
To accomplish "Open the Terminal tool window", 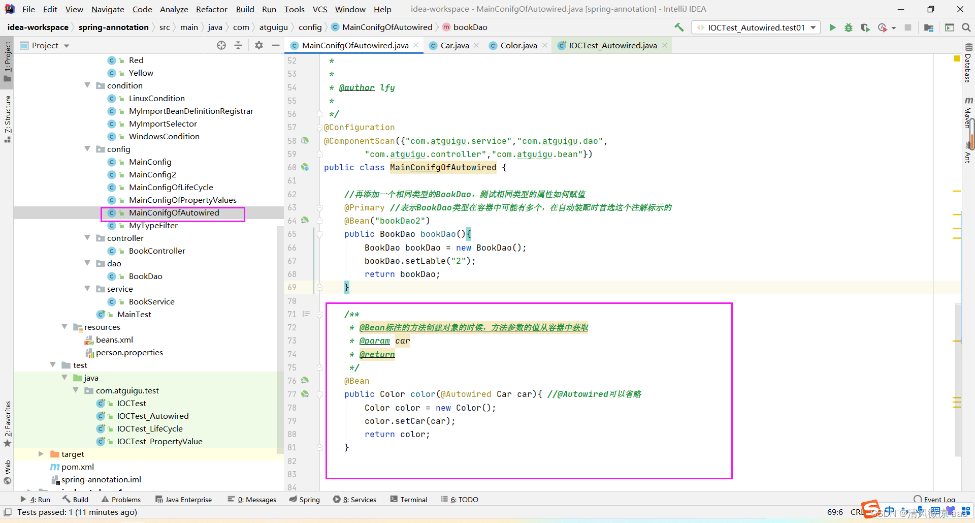I will tap(409, 500).
